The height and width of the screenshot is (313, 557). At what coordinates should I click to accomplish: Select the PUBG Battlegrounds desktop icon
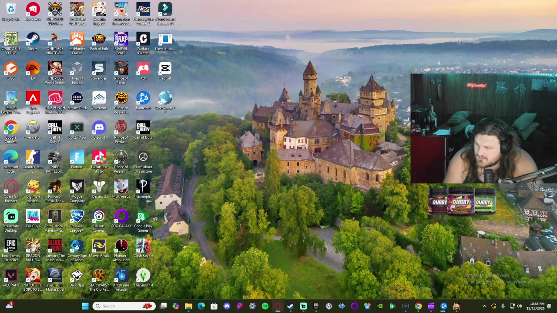55,162
